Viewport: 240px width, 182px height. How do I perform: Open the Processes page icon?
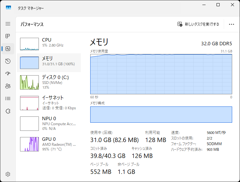8,36
